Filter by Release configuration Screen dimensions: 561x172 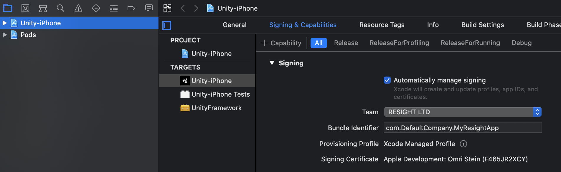click(x=346, y=43)
